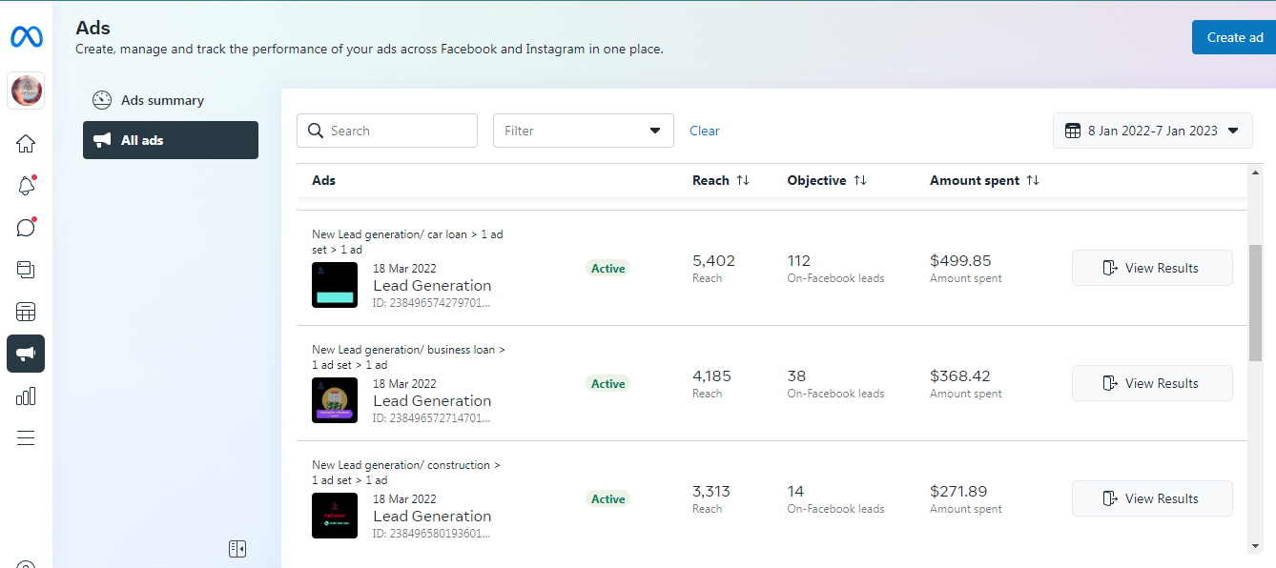Click the Clear filter link

click(704, 131)
